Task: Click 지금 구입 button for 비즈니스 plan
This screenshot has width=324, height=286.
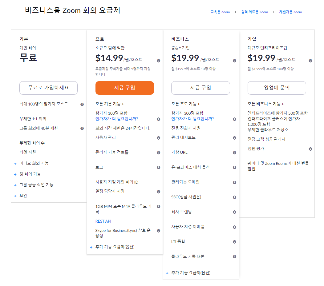Action: pyautogui.click(x=200, y=88)
